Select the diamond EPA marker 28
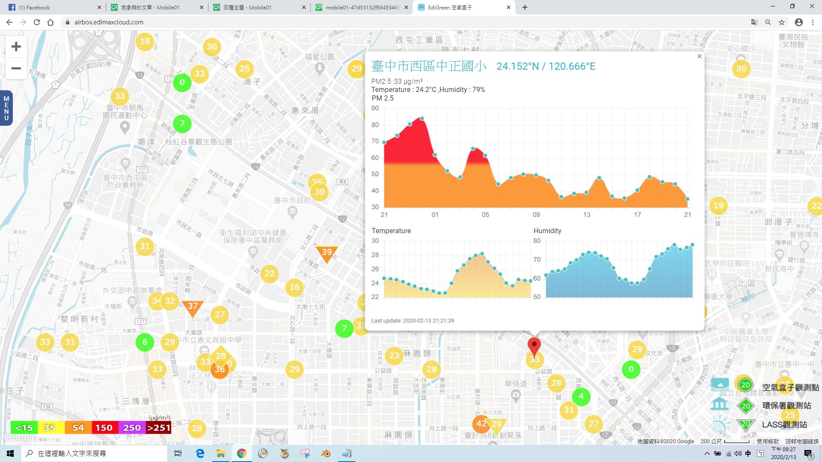The height and width of the screenshot is (462, 822). [x=220, y=355]
